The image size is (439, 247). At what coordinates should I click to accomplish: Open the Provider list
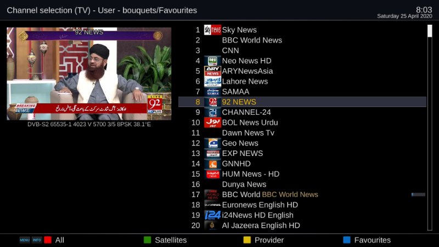pyautogui.click(x=269, y=240)
